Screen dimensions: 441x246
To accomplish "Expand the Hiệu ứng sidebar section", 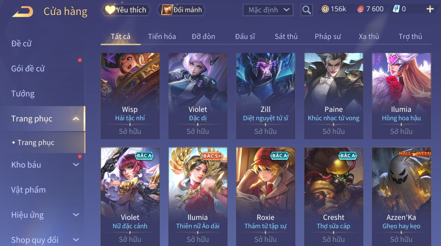I will click(x=76, y=215).
